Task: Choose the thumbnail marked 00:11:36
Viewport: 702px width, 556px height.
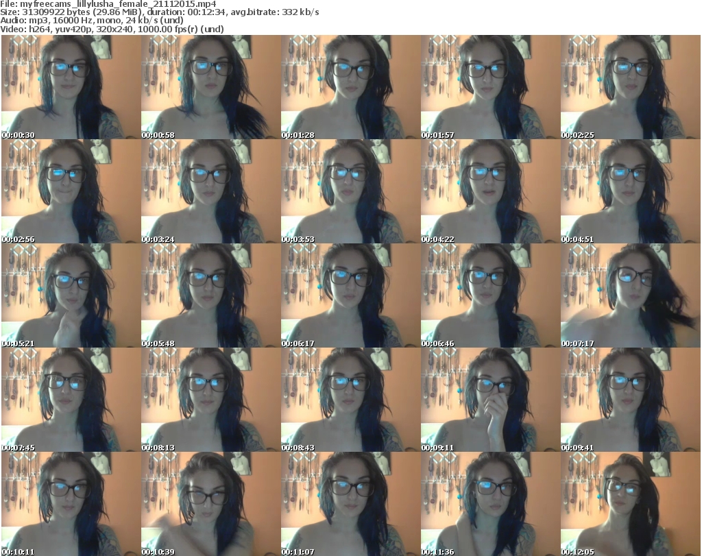Action: point(490,504)
